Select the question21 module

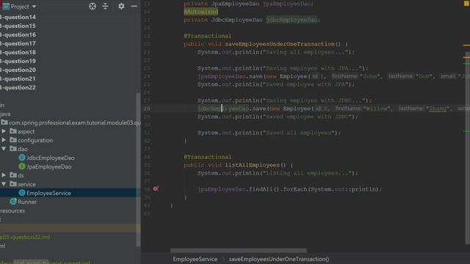[x=18, y=78]
